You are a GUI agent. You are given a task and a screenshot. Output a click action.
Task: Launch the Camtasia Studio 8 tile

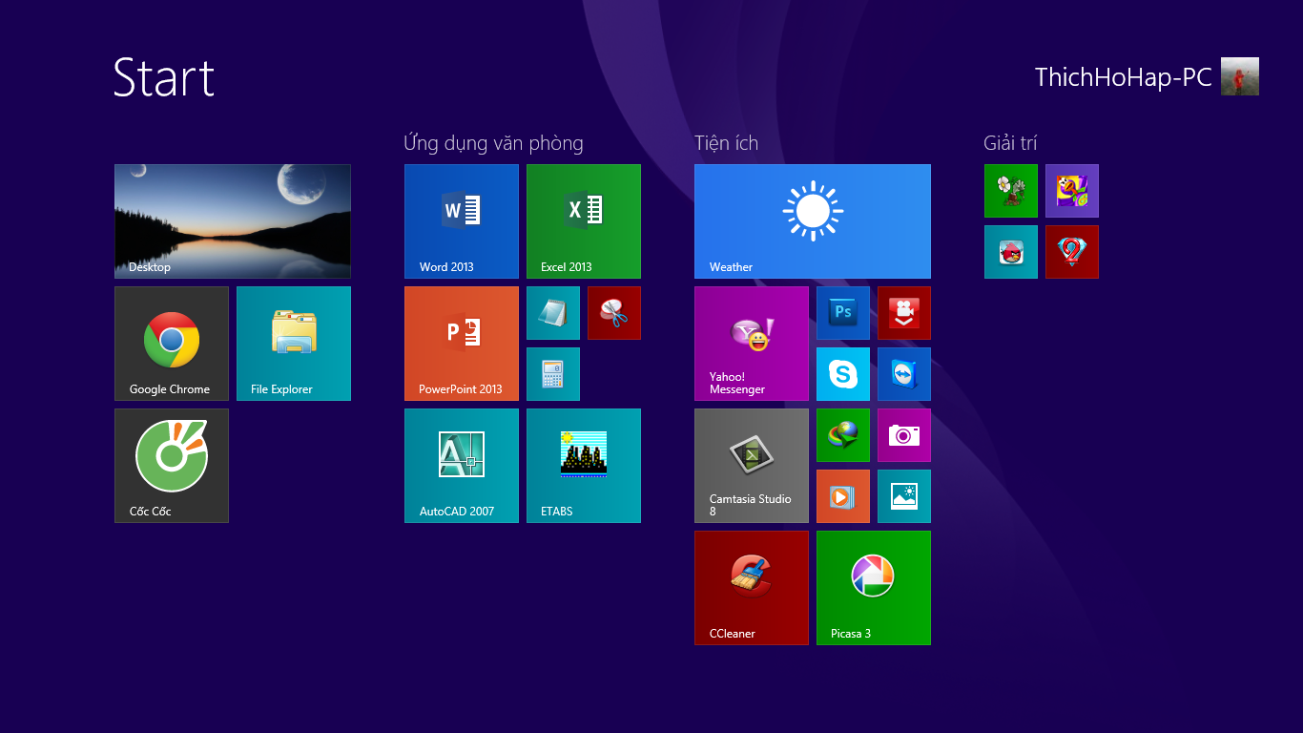coord(752,466)
